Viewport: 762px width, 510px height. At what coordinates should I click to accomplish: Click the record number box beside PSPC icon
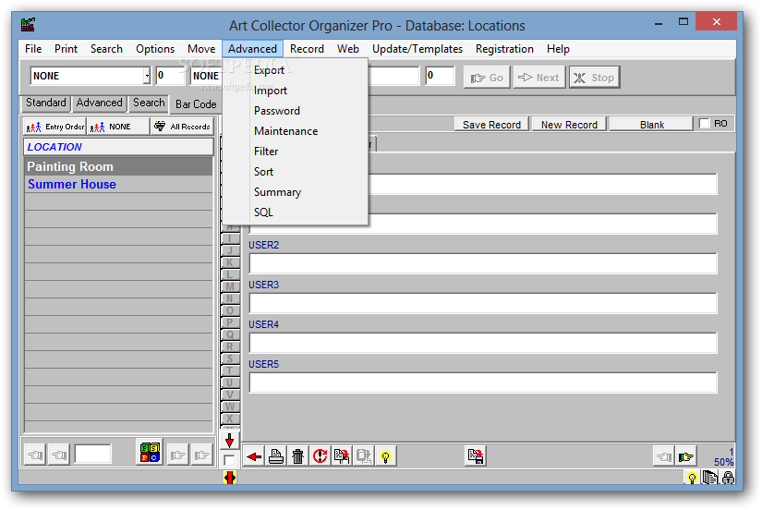[92, 454]
